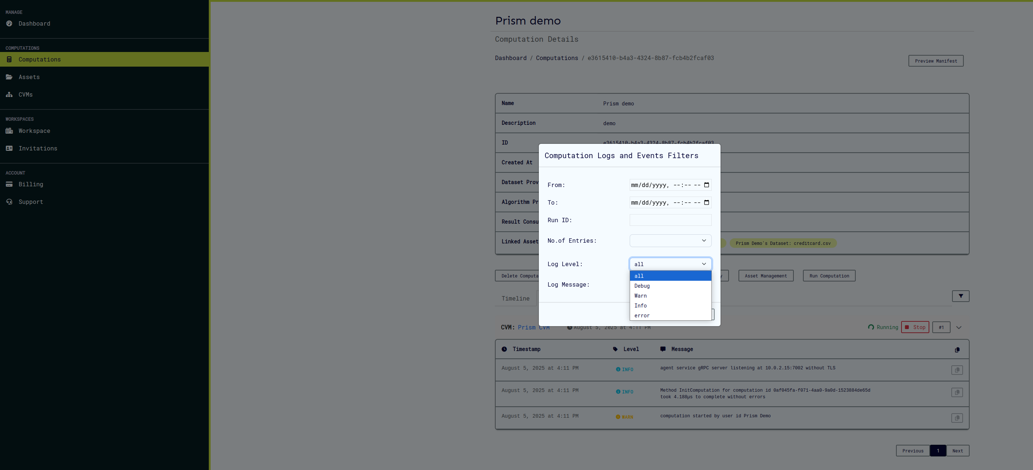Copy the InitComputation log row
Viewport: 1033px width, 470px height.
(957, 392)
